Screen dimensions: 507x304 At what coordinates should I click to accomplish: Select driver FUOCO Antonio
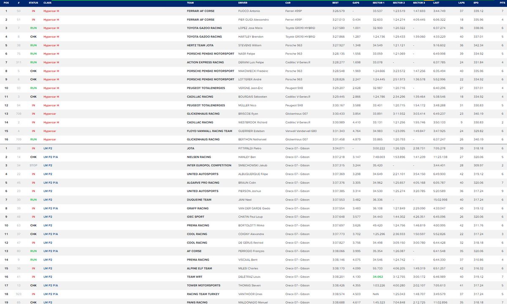(250, 11)
